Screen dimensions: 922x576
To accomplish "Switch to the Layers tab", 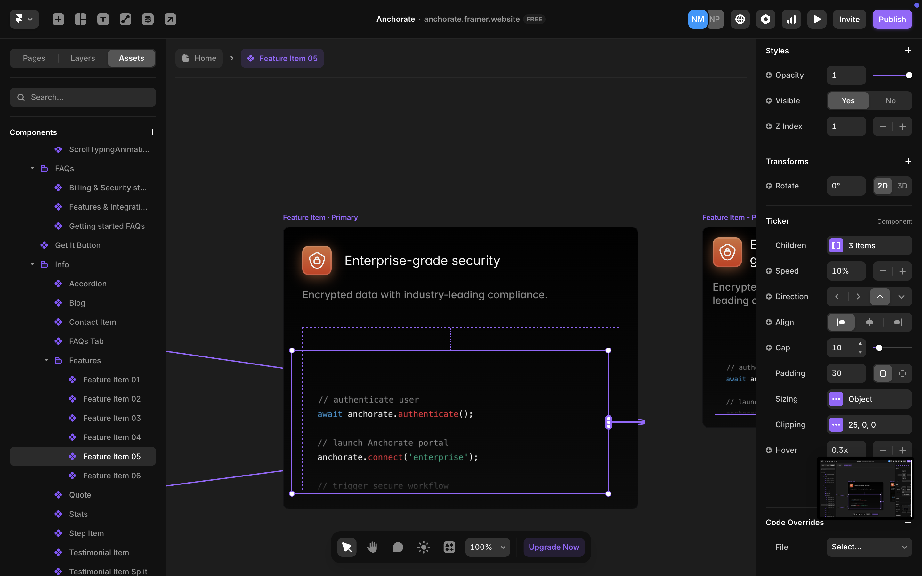I will pyautogui.click(x=83, y=58).
